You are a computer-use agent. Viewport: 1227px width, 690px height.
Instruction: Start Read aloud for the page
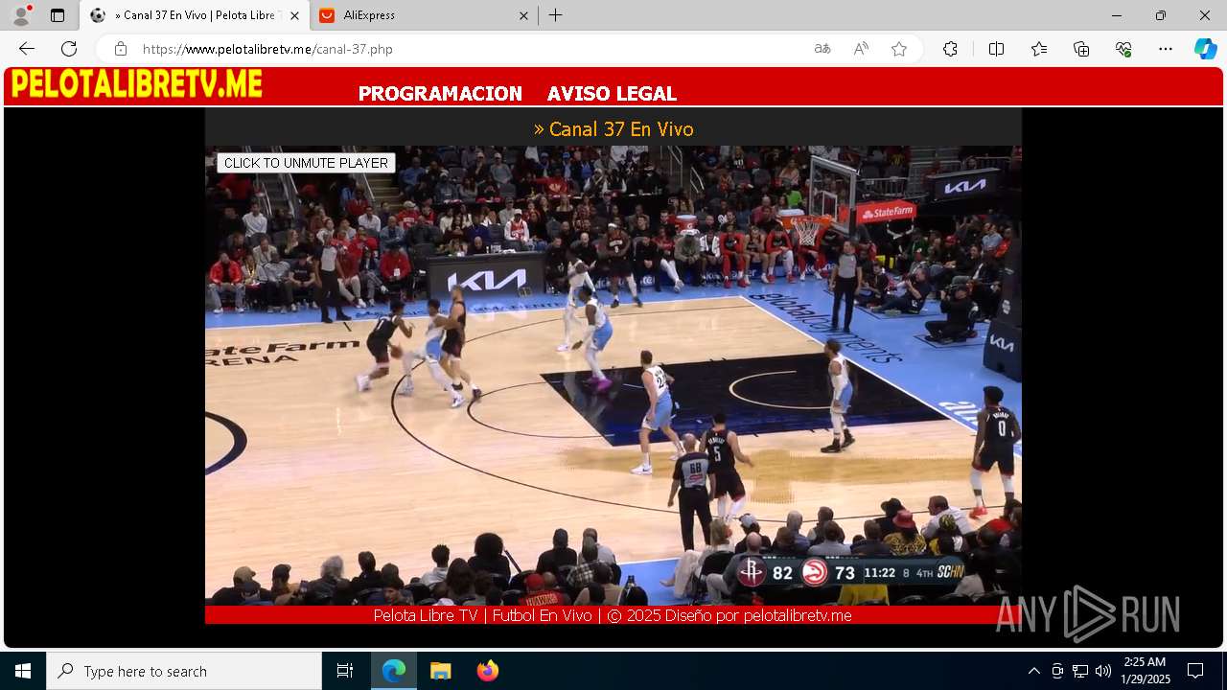point(861,49)
